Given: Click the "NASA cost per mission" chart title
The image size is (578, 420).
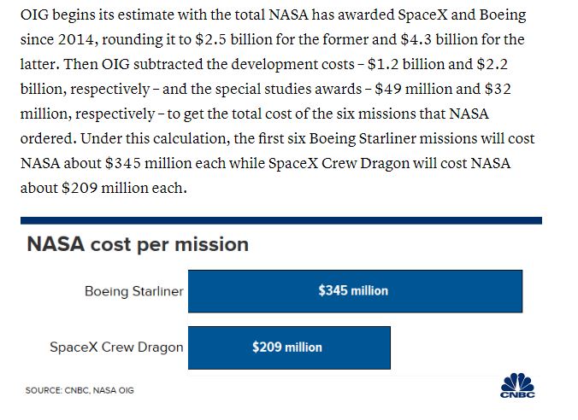Looking at the screenshot, I should click(x=138, y=244).
